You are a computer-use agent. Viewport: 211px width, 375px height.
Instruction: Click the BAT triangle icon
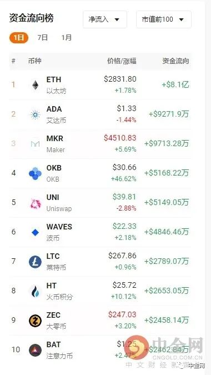35,350
